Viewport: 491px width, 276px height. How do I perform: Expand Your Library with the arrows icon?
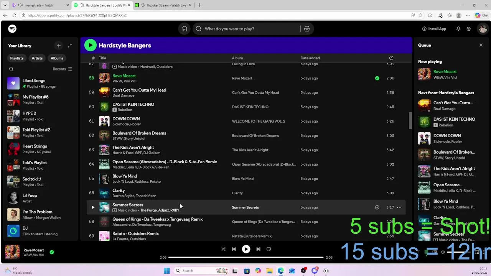point(70,46)
